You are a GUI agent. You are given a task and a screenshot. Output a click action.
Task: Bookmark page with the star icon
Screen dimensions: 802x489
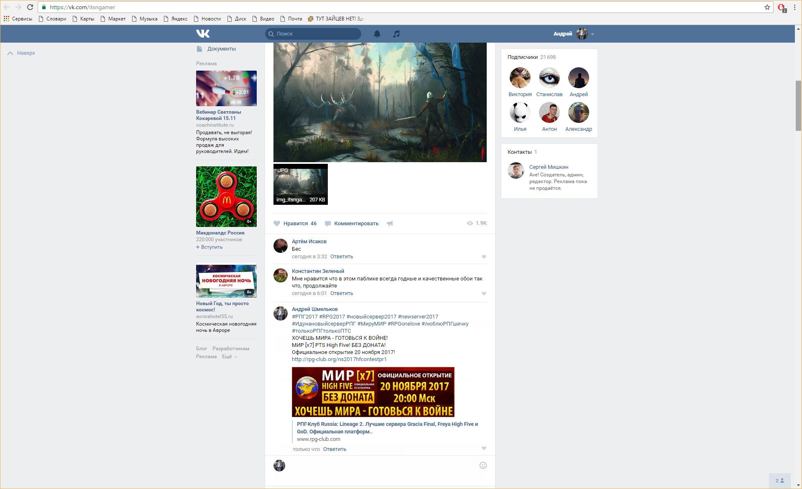click(x=767, y=7)
